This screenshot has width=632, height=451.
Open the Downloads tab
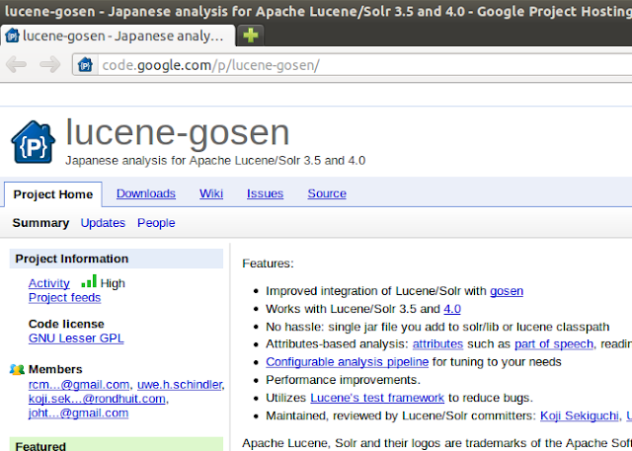point(146,193)
